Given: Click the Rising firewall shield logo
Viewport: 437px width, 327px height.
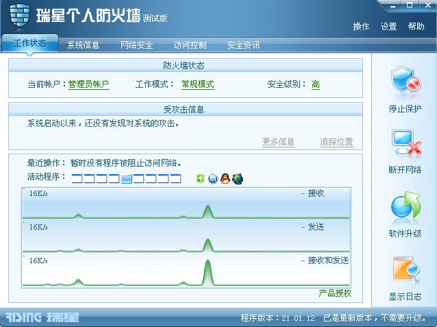Looking at the screenshot, I should pos(19,15).
